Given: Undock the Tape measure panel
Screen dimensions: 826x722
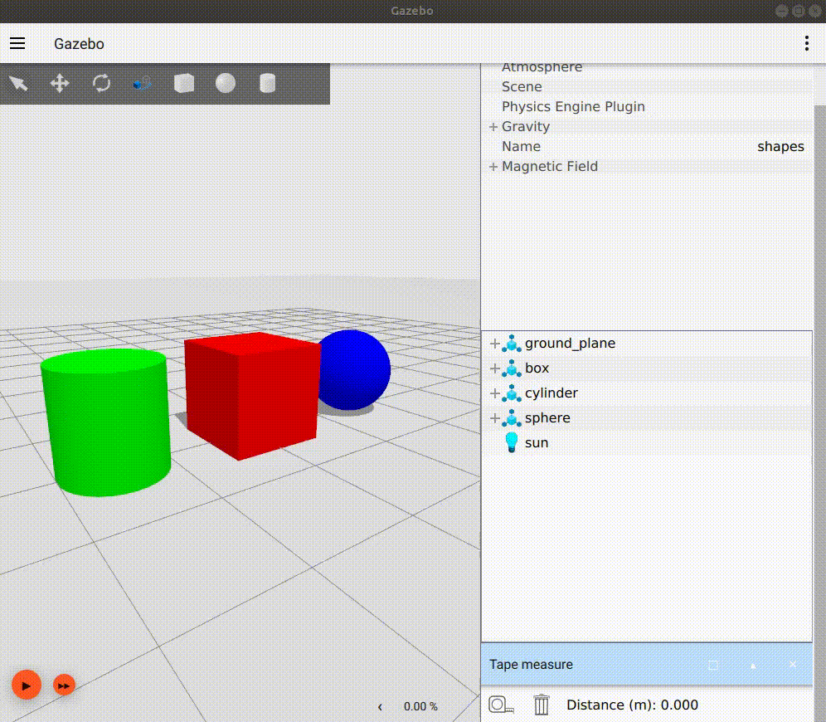Looking at the screenshot, I should tap(712, 665).
